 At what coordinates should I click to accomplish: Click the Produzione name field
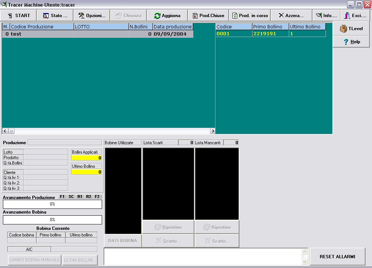click(65, 143)
